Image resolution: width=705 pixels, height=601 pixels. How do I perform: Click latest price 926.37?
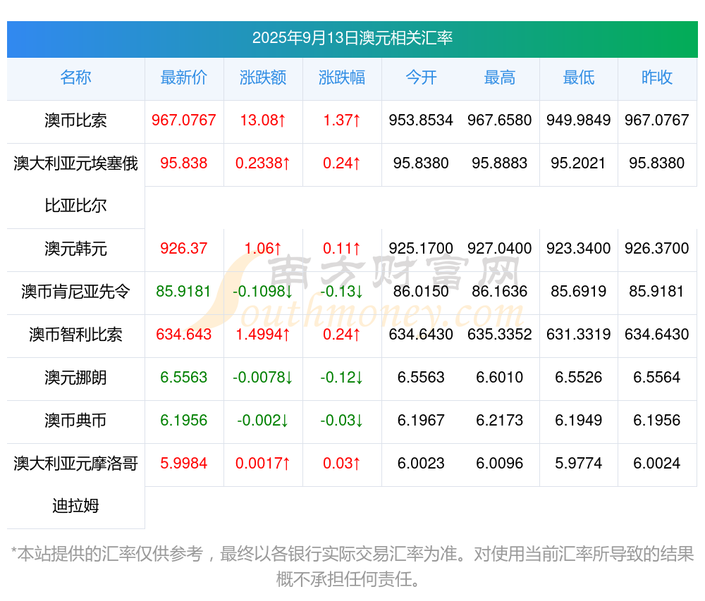[x=184, y=249]
